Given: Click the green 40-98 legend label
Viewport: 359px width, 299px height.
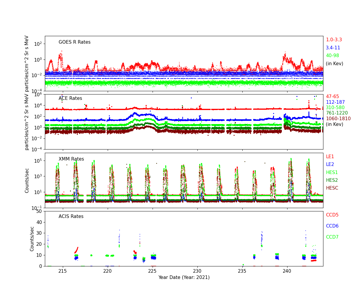Looking at the screenshot, I should point(332,56).
